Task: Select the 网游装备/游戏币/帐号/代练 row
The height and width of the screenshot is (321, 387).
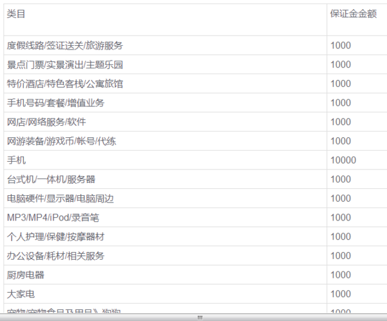Action: click(61, 141)
